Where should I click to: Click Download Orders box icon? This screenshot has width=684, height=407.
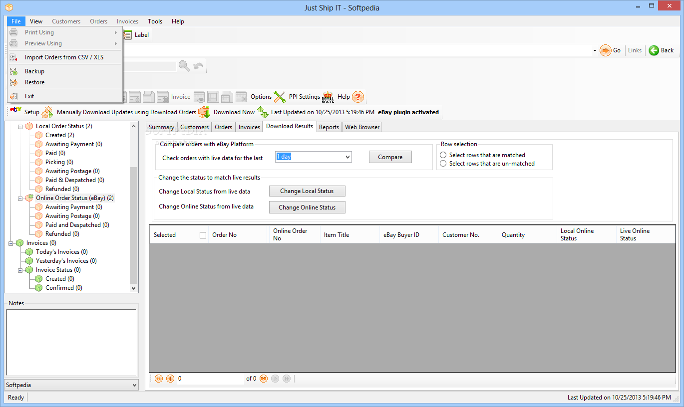pos(204,112)
